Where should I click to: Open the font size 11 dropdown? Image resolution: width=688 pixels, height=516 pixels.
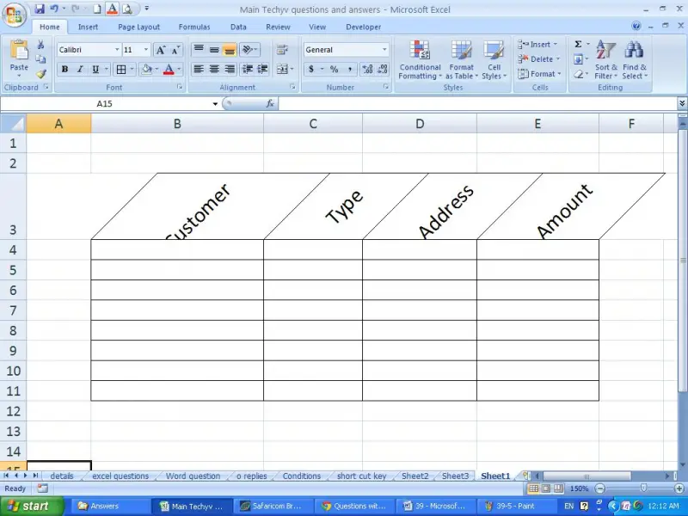pyautogui.click(x=146, y=50)
